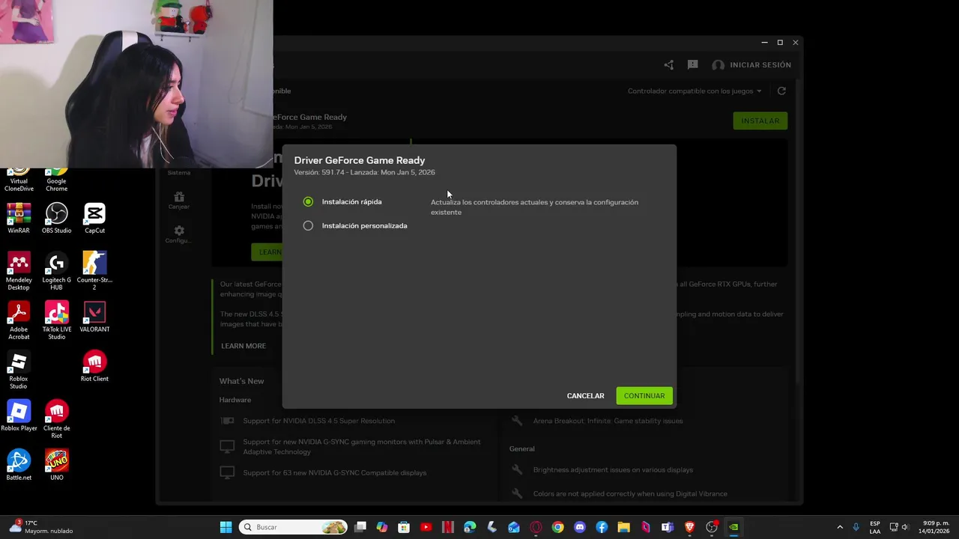This screenshot has width=959, height=539.
Task: Open the Canjear sidebar item
Action: tap(179, 201)
